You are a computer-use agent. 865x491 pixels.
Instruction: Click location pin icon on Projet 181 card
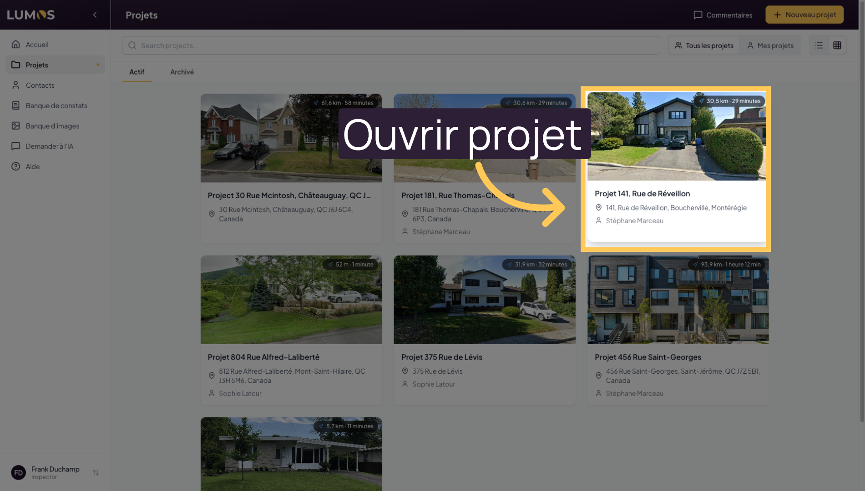[405, 214]
